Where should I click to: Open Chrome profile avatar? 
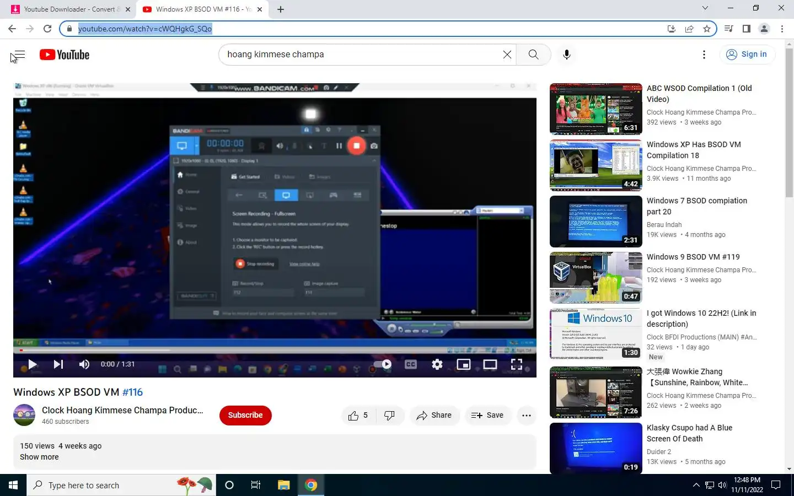(x=764, y=29)
